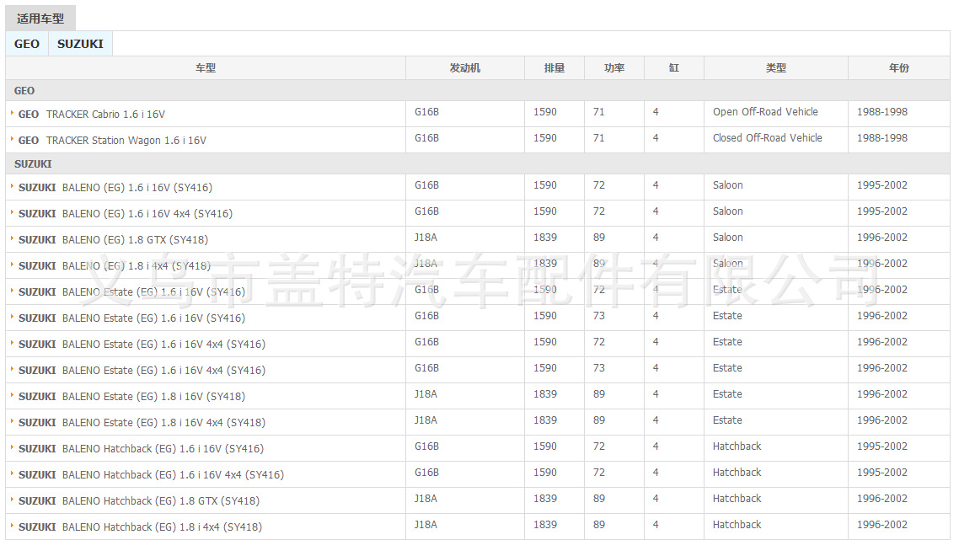The width and height of the screenshot is (959, 540).
Task: Open SUZUKI BALENO (EG) 1.8 GTX (SY418)
Action: (x=113, y=240)
